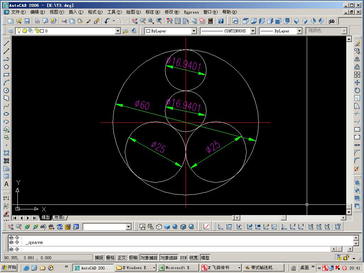Open the CONTINUOUS linetype dropdown
364x273 pixels.
point(253,31)
